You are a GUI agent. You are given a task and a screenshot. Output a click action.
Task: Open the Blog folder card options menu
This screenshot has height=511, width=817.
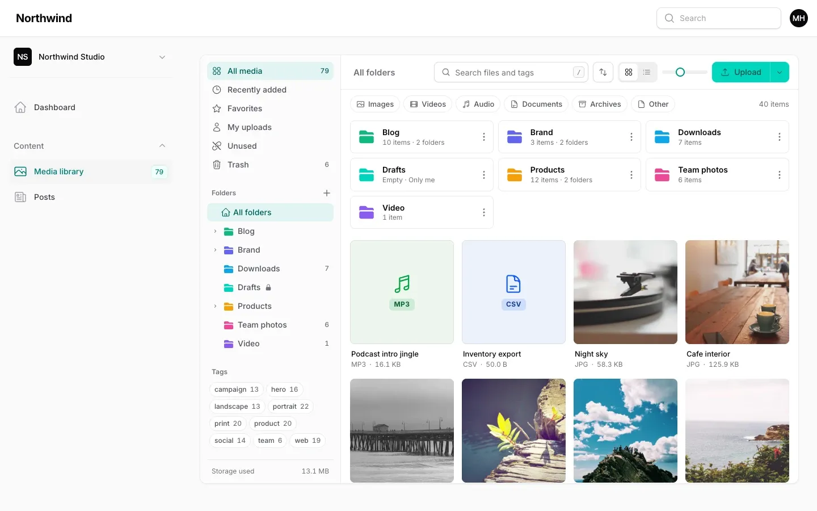[483, 137]
